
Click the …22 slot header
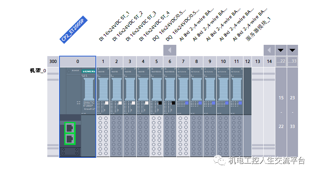pos(281,61)
